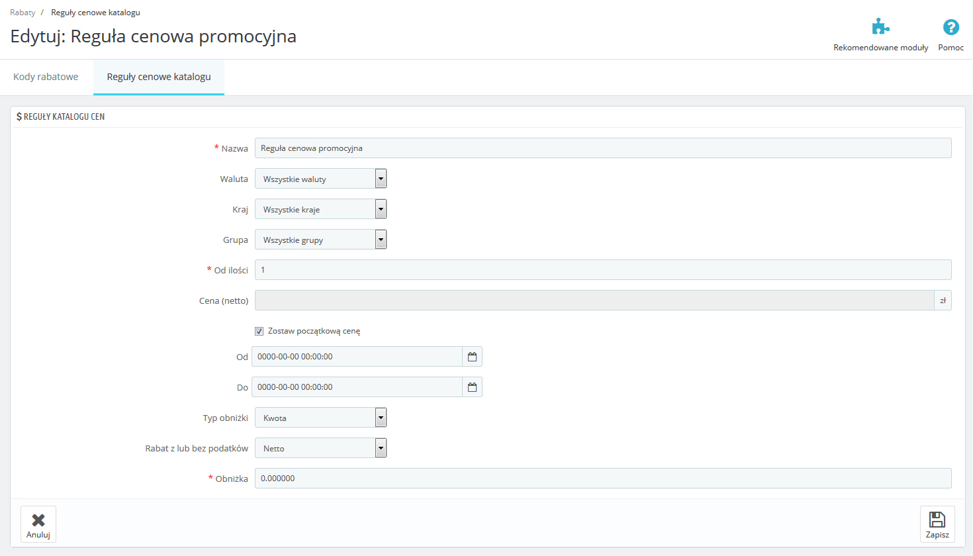
Task: Open the Typ obniżki dropdown
Action: (x=320, y=418)
